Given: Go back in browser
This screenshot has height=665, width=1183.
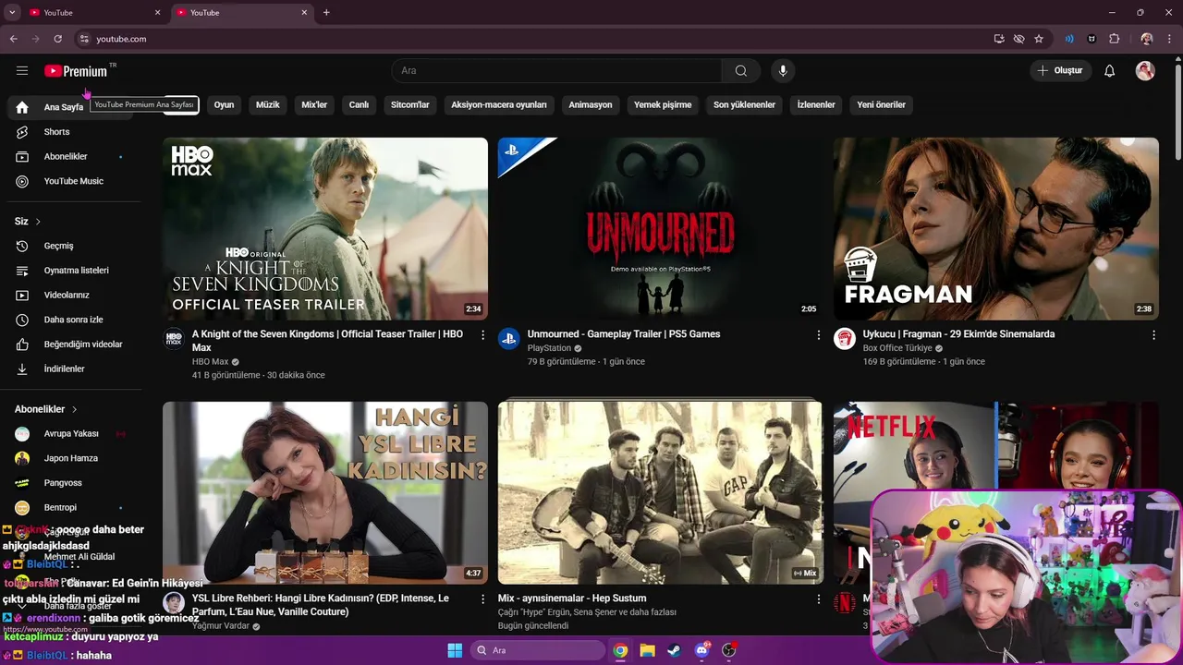Looking at the screenshot, I should pyautogui.click(x=13, y=39).
